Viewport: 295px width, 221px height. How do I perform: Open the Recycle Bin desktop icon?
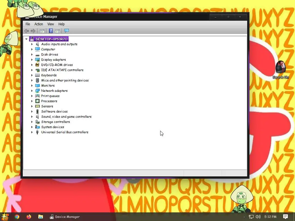tap(281, 70)
